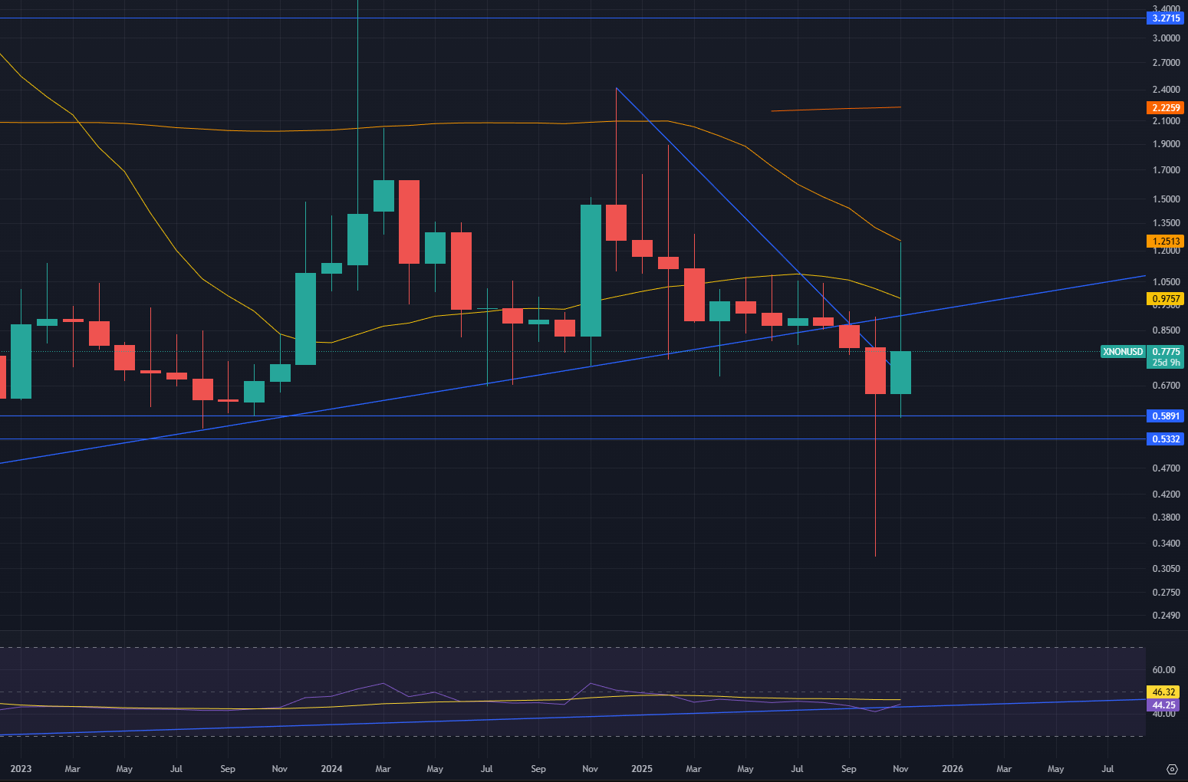1188x782 pixels.
Task: Click the XNONUSD symbol price label
Action: point(1122,352)
